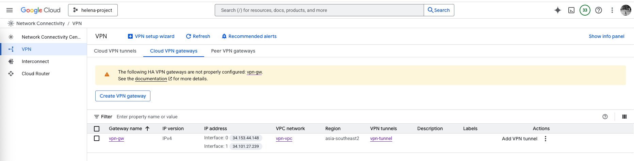Click the table help icon beside the filter

pos(605,117)
